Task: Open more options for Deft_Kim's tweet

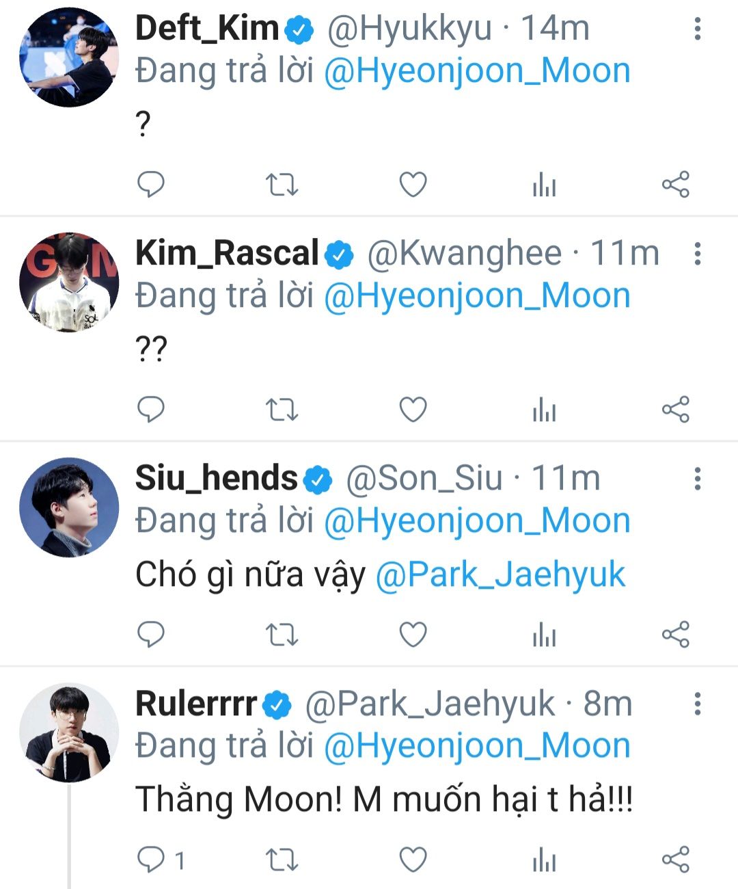Action: click(697, 29)
